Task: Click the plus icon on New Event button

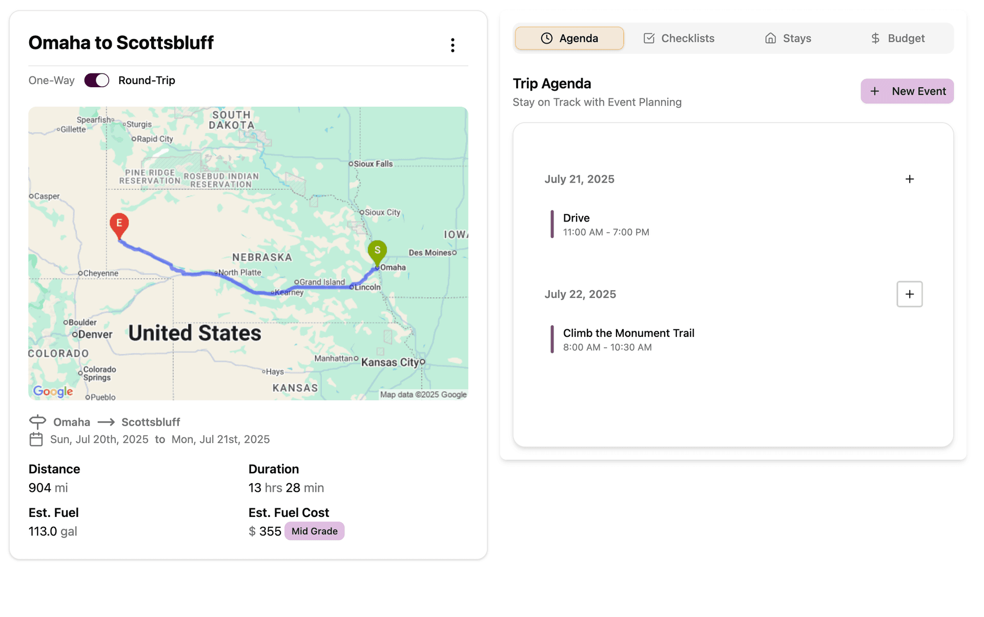Action: click(875, 91)
